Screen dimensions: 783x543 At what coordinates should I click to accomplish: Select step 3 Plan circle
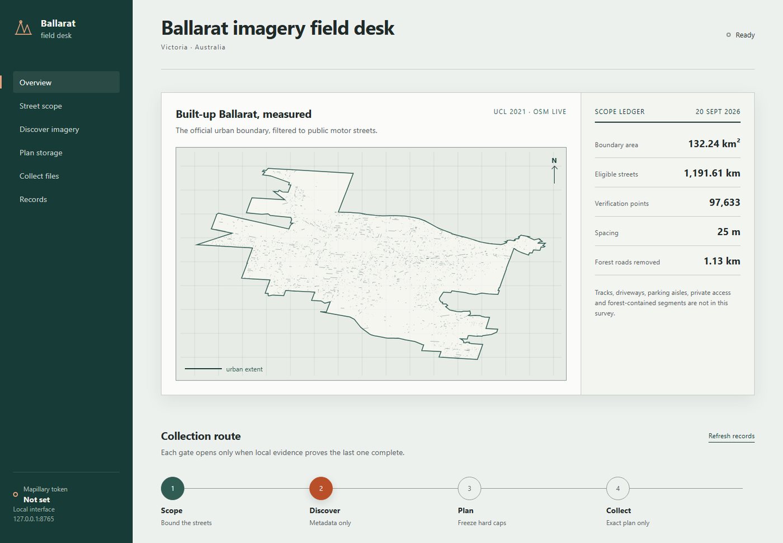coord(469,489)
